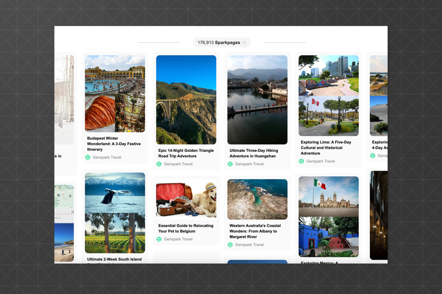The height and width of the screenshot is (294, 442).
Task: Click the Genspark Travel avatar under Huangshan hiking card
Action: coord(230,164)
